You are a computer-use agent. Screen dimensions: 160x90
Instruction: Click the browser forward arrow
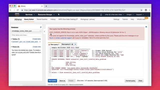[14, 10]
